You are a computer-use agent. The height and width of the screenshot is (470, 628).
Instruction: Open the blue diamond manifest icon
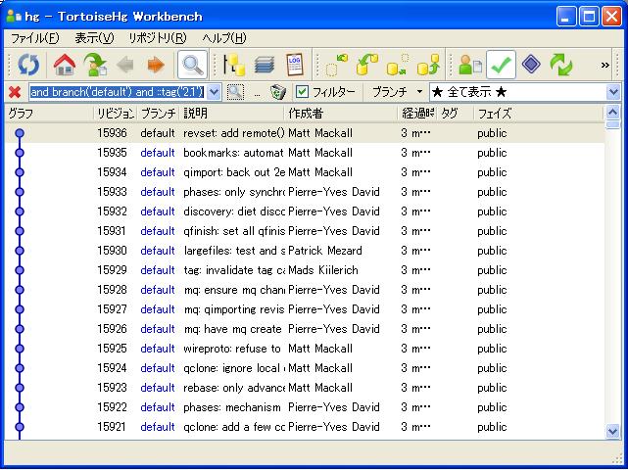pyautogui.click(x=531, y=65)
